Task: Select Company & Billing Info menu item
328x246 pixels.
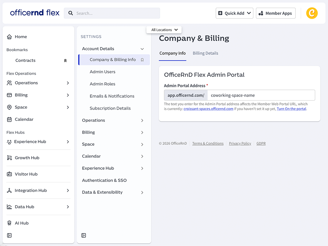Action: point(114,60)
